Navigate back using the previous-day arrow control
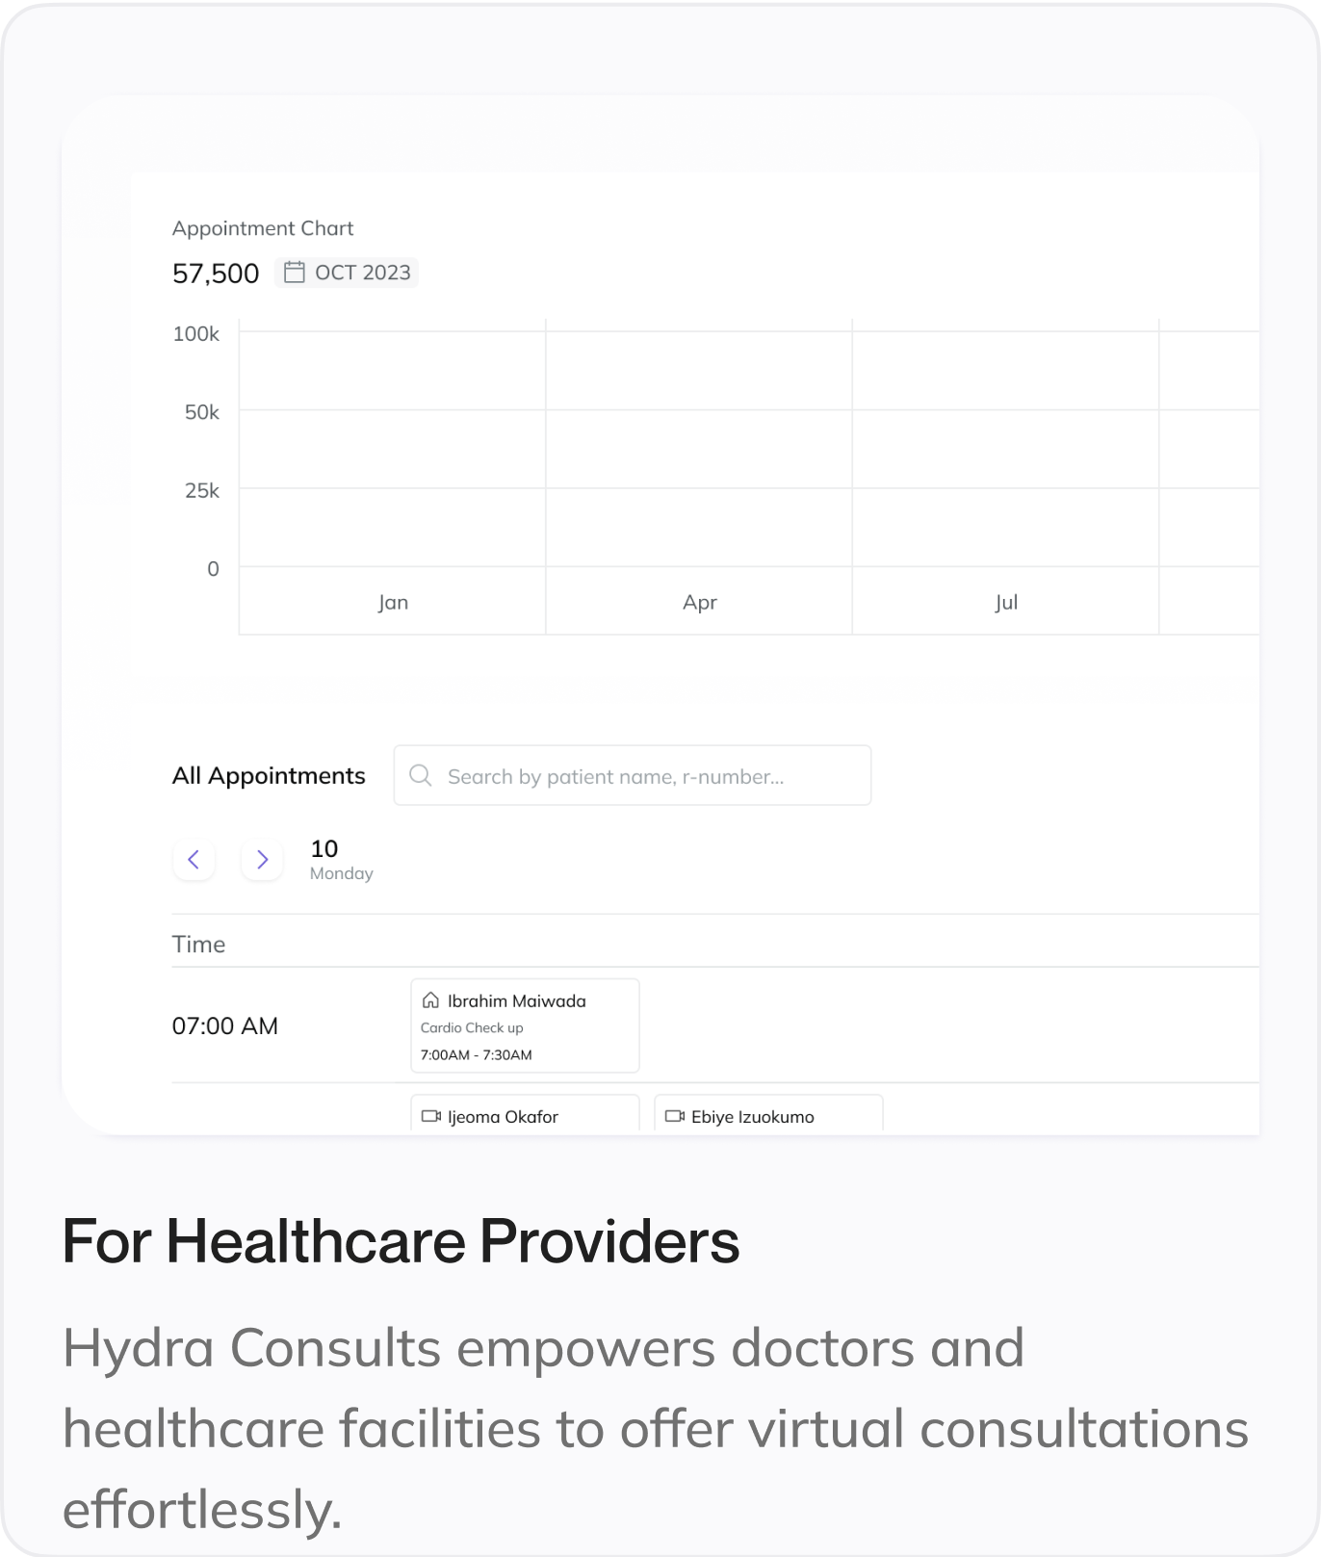 194,859
